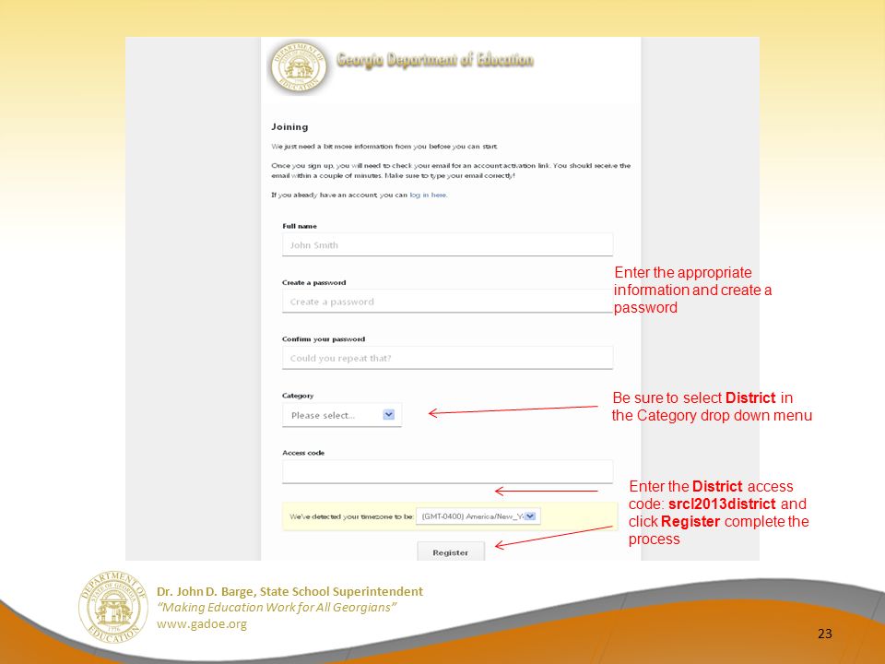885x664 pixels.
Task: Focus the Create a password field
Action: 447,301
